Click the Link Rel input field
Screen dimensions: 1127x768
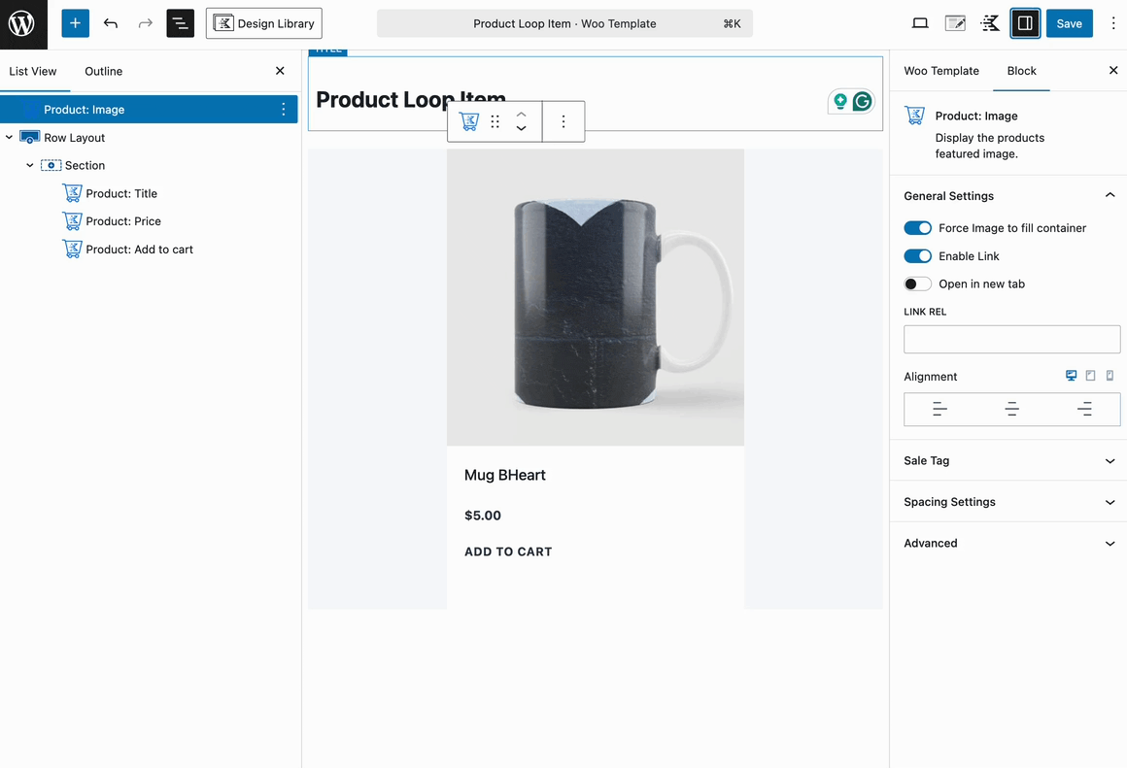(1011, 339)
